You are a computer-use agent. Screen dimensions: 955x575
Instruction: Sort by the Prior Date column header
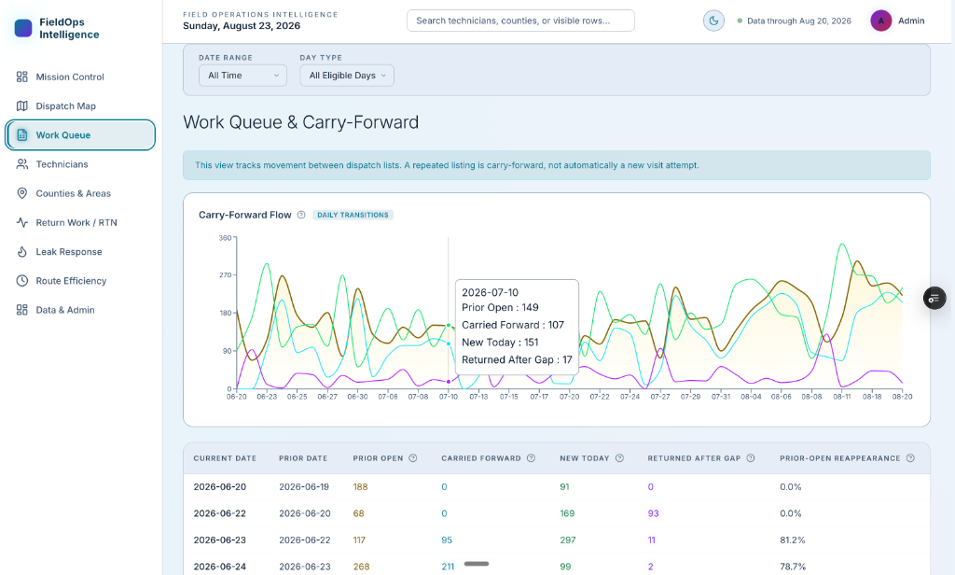[303, 458]
